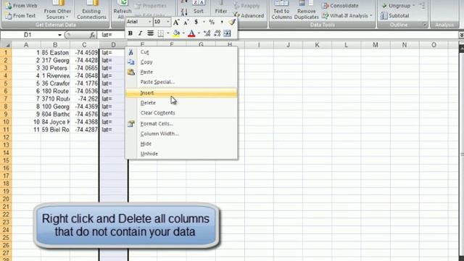Click the Shrink Font icon

186,22
